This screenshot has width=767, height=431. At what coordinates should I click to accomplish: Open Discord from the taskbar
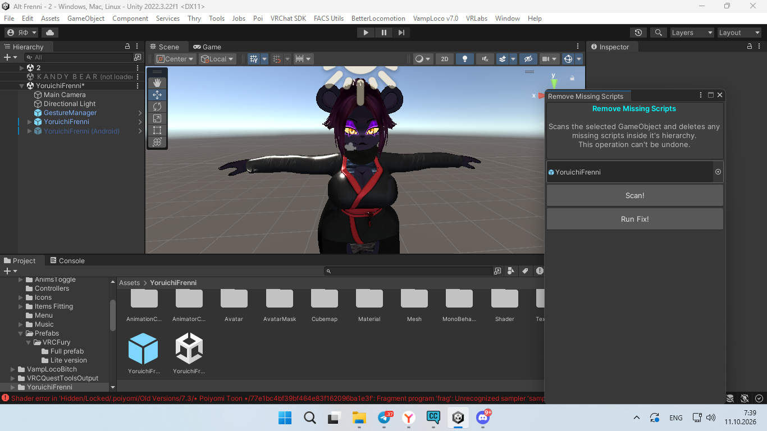coord(483,417)
